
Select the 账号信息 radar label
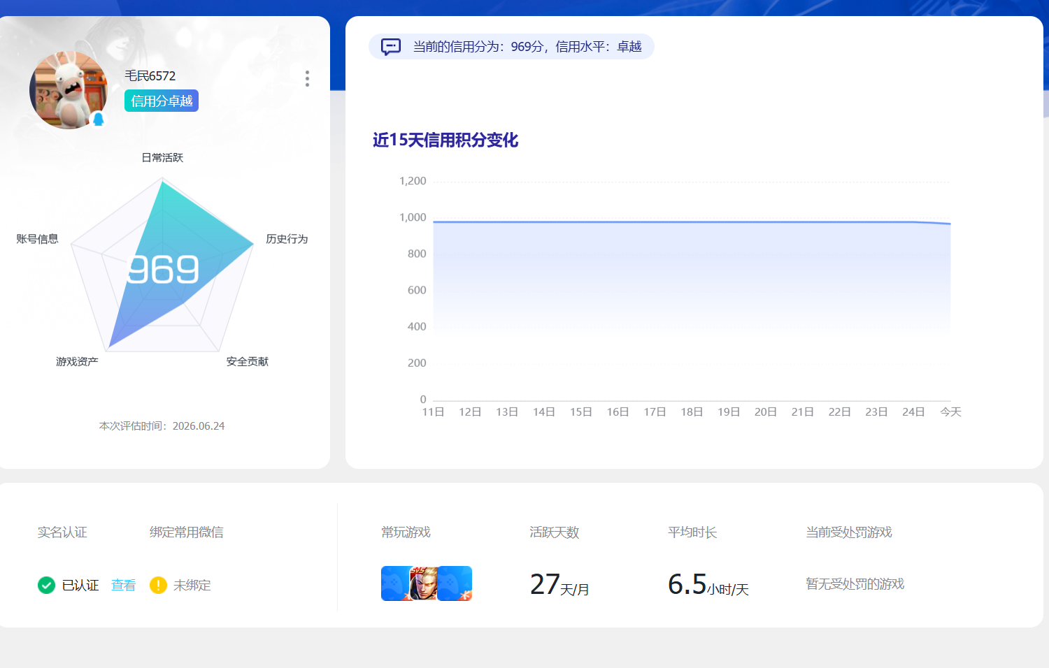point(38,238)
